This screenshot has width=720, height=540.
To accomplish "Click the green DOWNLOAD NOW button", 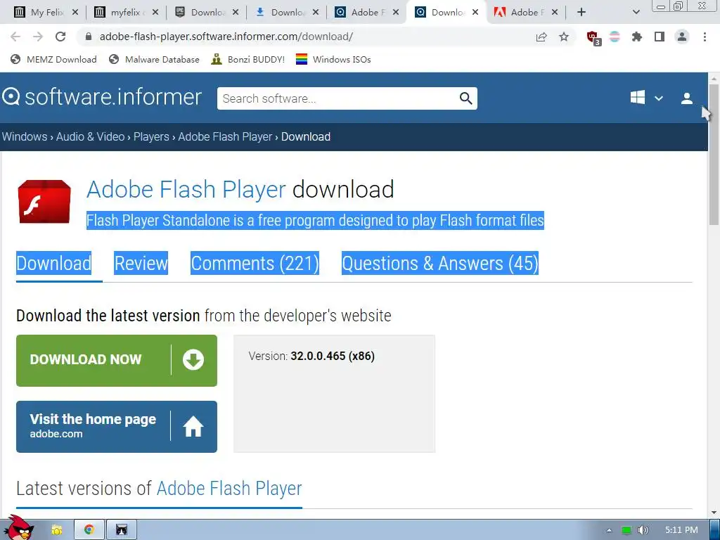I will [117, 361].
